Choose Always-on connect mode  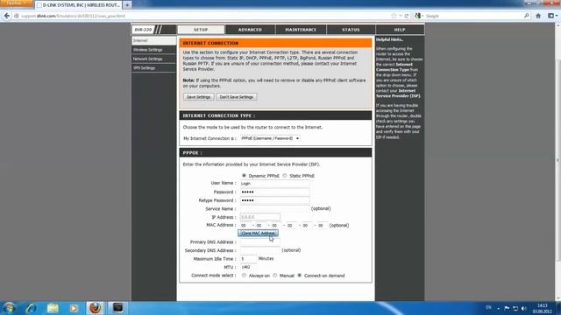pyautogui.click(x=244, y=276)
